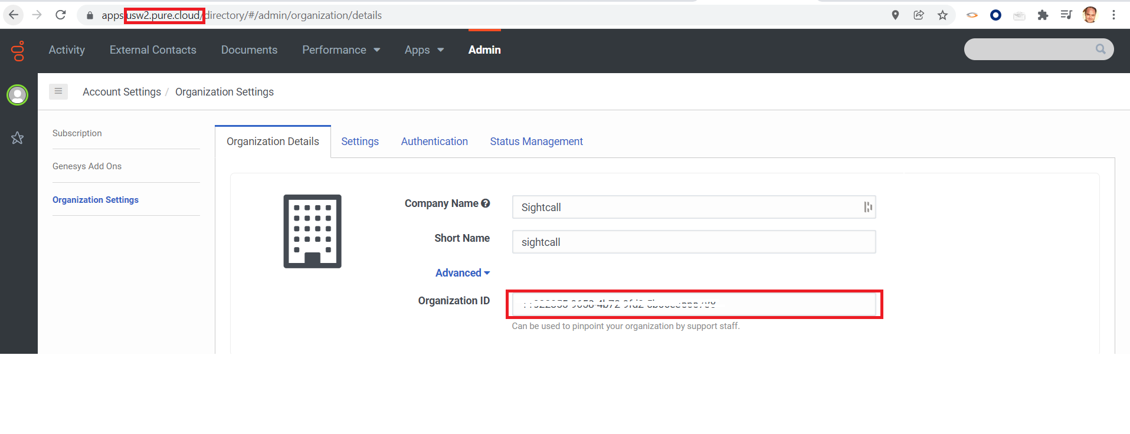Expand the Performance dropdown menu
1130x434 pixels.
pos(341,50)
